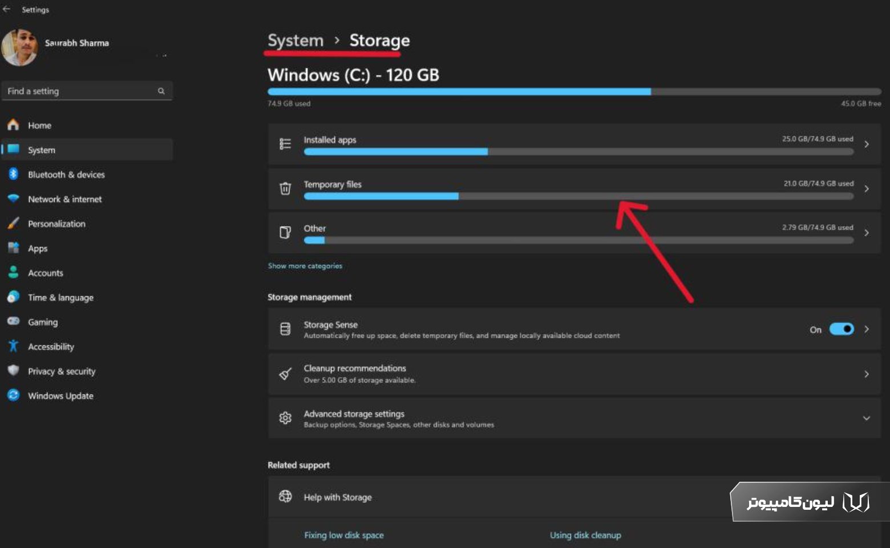
Task: Click the Other usage bar
Action: [x=578, y=240]
